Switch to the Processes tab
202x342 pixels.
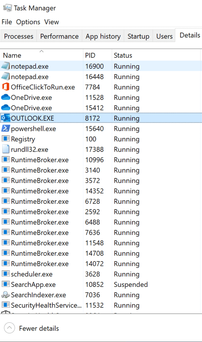[x=19, y=36]
